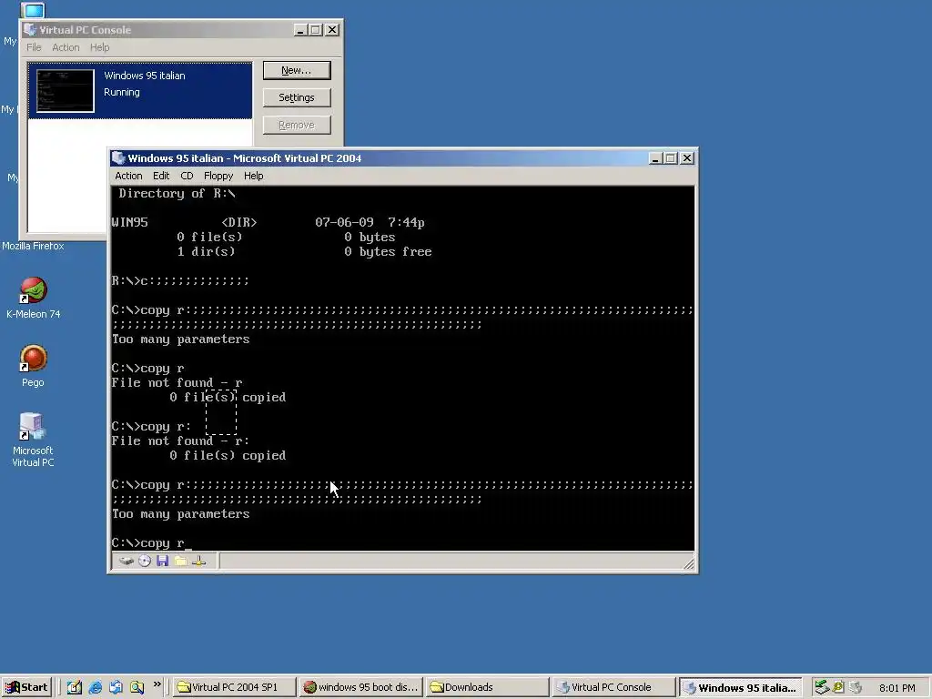
Task: Click the 8:01 PM taskbar clock
Action: (x=897, y=688)
